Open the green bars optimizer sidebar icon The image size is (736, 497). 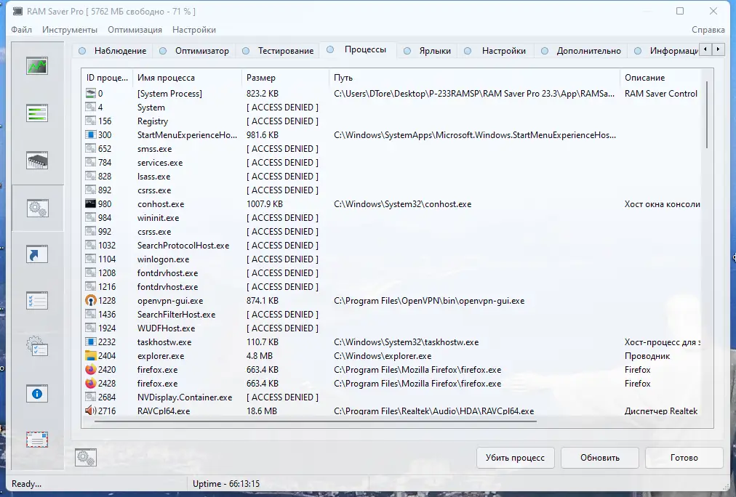point(37,113)
